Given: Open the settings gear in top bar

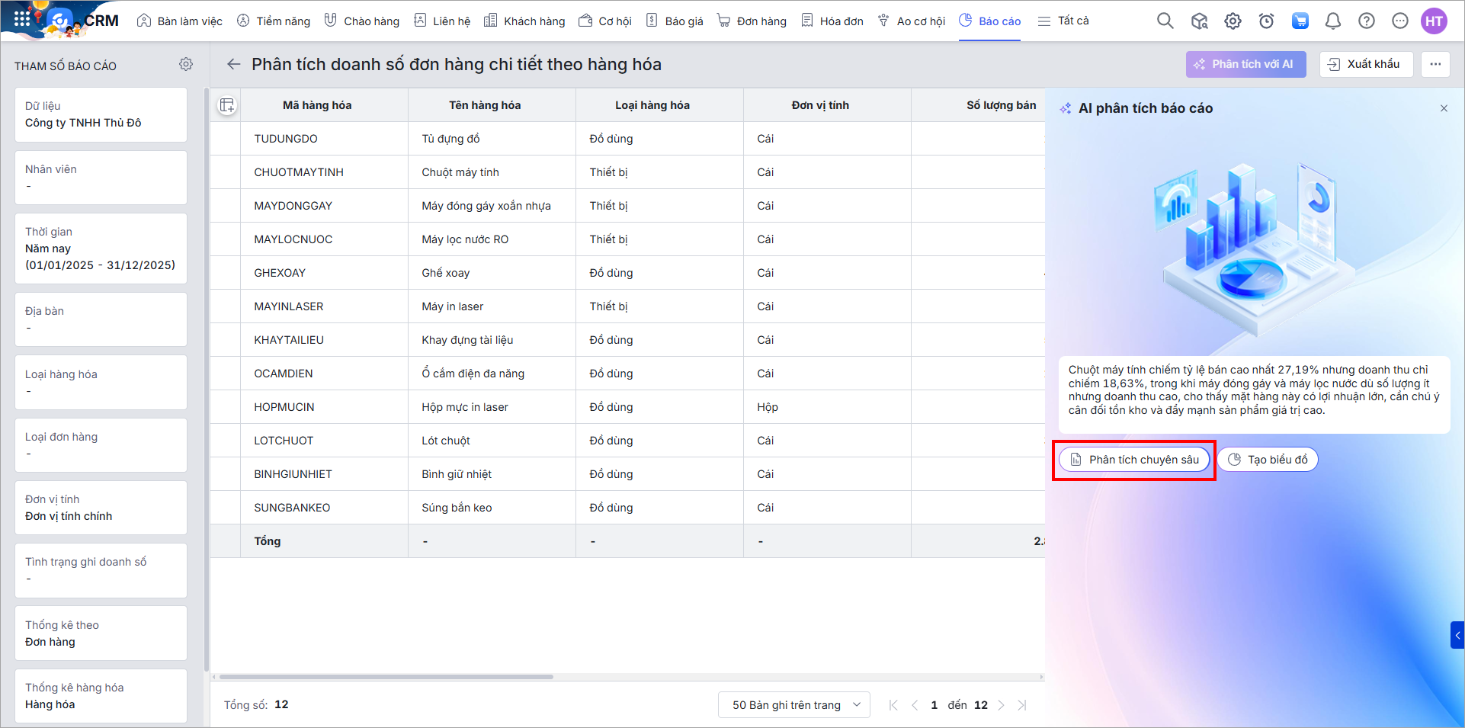Looking at the screenshot, I should (1233, 21).
